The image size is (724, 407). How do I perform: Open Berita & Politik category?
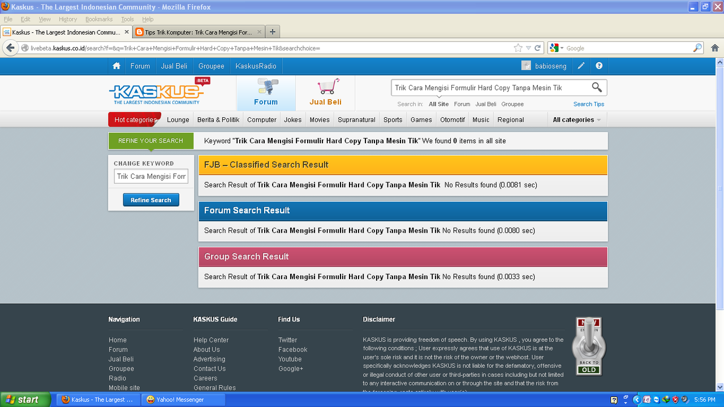tap(218, 119)
